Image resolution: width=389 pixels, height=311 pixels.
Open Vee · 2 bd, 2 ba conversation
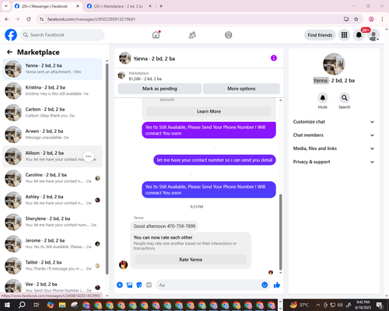pyautogui.click(x=52, y=286)
